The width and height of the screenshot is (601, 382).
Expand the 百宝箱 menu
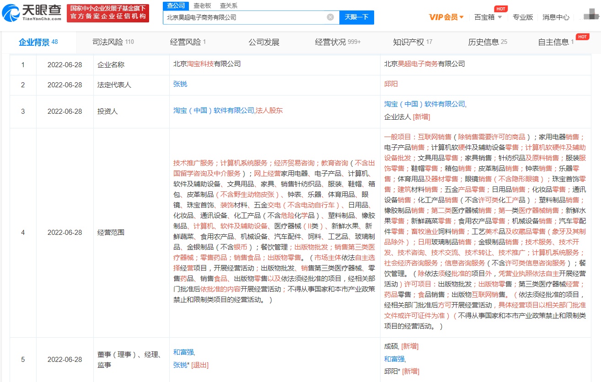coord(488,17)
